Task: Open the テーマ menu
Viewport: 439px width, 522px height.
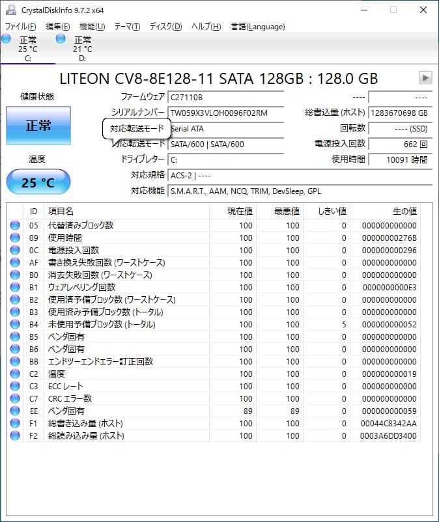Action: tap(132, 27)
